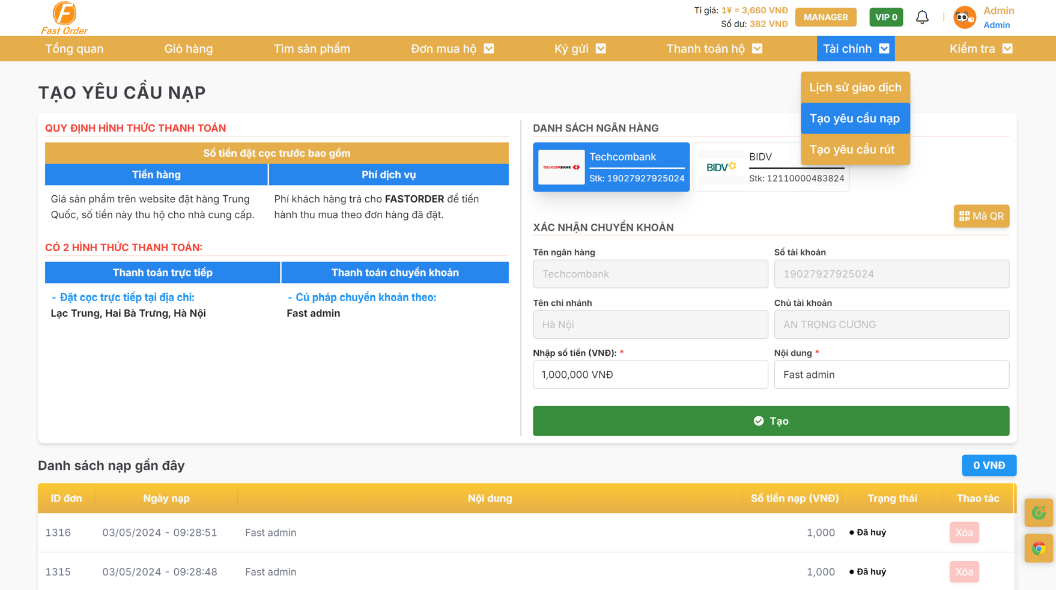The height and width of the screenshot is (590, 1056).
Task: Open Giỏ hàng menu item
Action: (189, 49)
